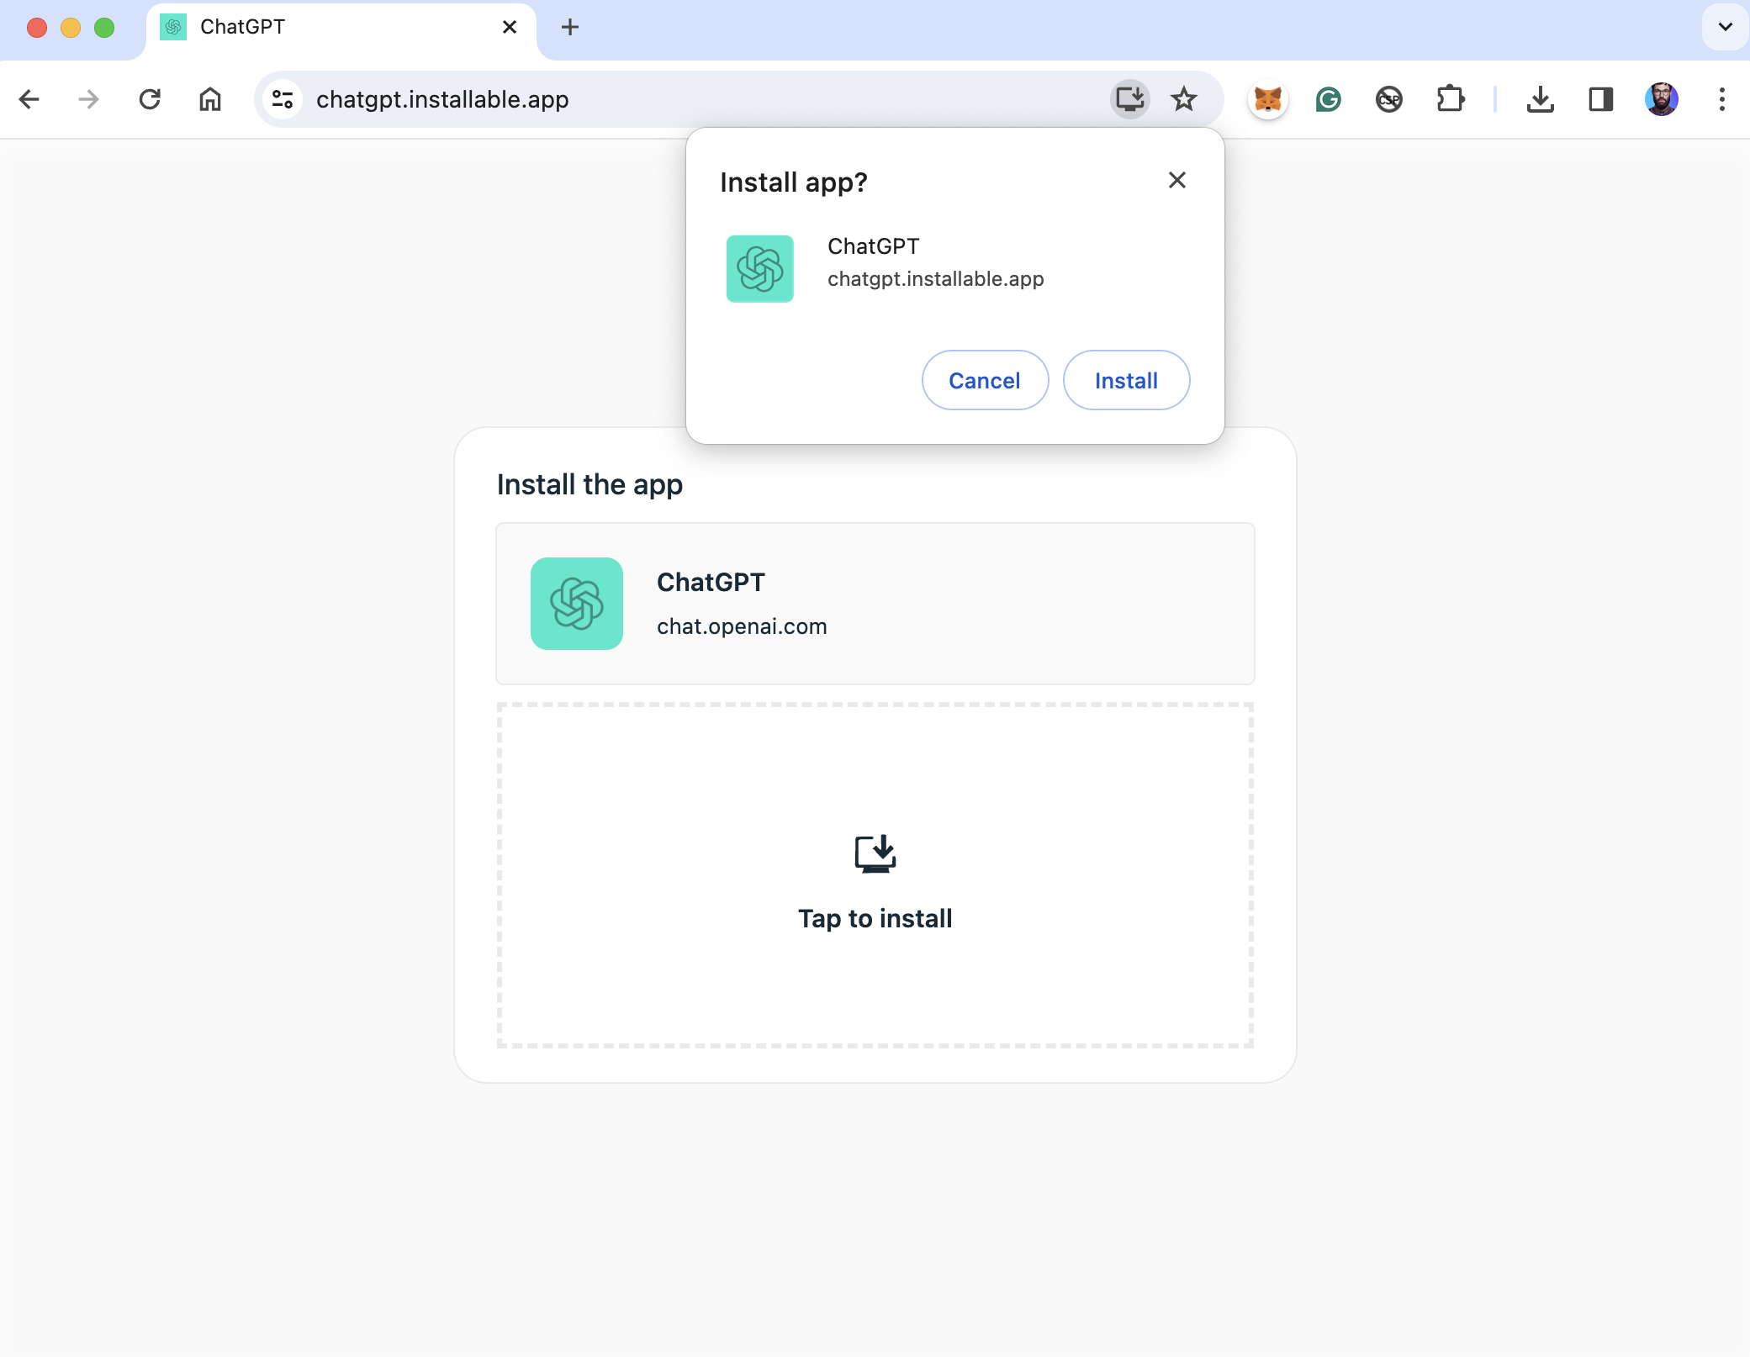Click the Tap to install area

pos(875,875)
